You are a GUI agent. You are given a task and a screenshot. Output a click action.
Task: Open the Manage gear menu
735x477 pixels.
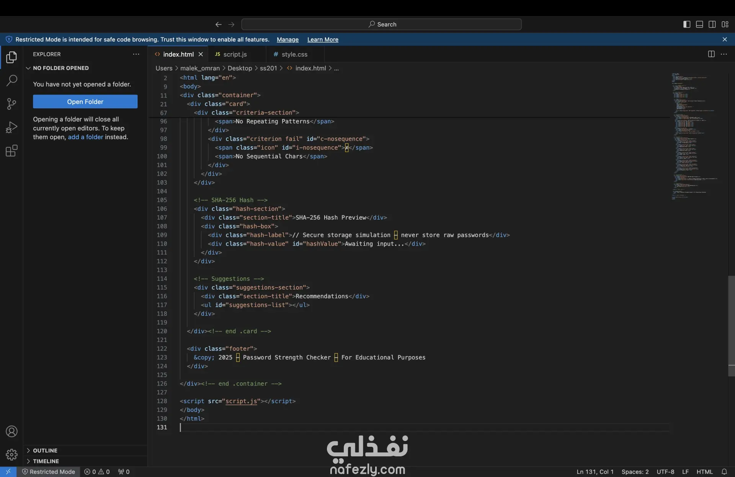(11, 454)
